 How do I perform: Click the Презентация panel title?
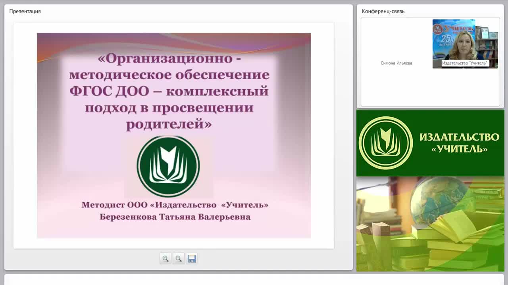[25, 11]
